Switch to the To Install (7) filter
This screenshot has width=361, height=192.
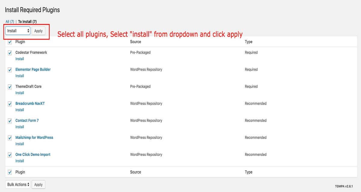click(27, 22)
